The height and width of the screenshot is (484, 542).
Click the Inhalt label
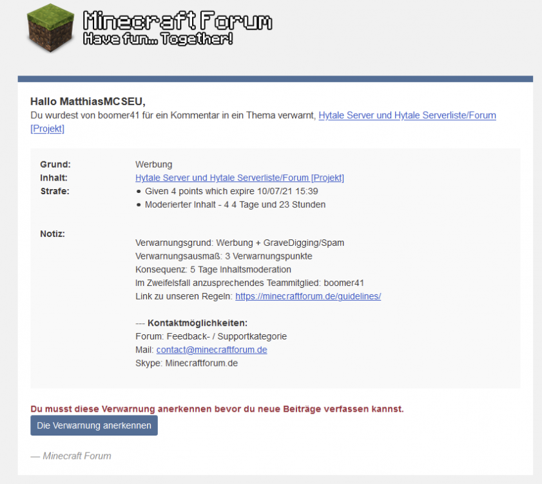click(x=53, y=178)
